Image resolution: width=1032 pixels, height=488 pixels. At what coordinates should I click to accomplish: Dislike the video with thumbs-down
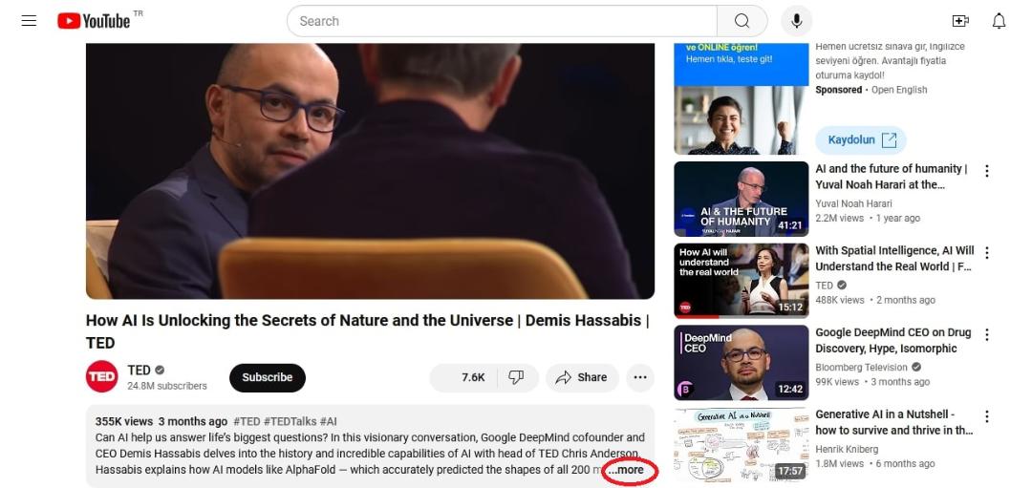[x=517, y=377]
